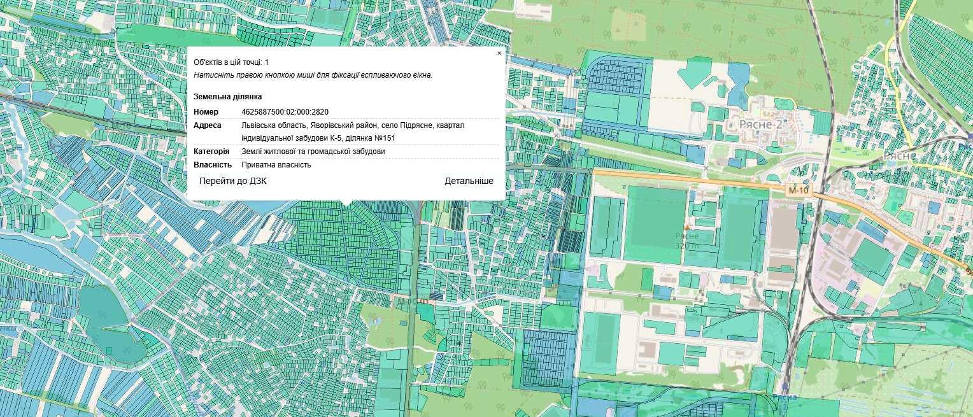
Task: Click the "Приватна власність" ownership value
Action: pos(276,165)
